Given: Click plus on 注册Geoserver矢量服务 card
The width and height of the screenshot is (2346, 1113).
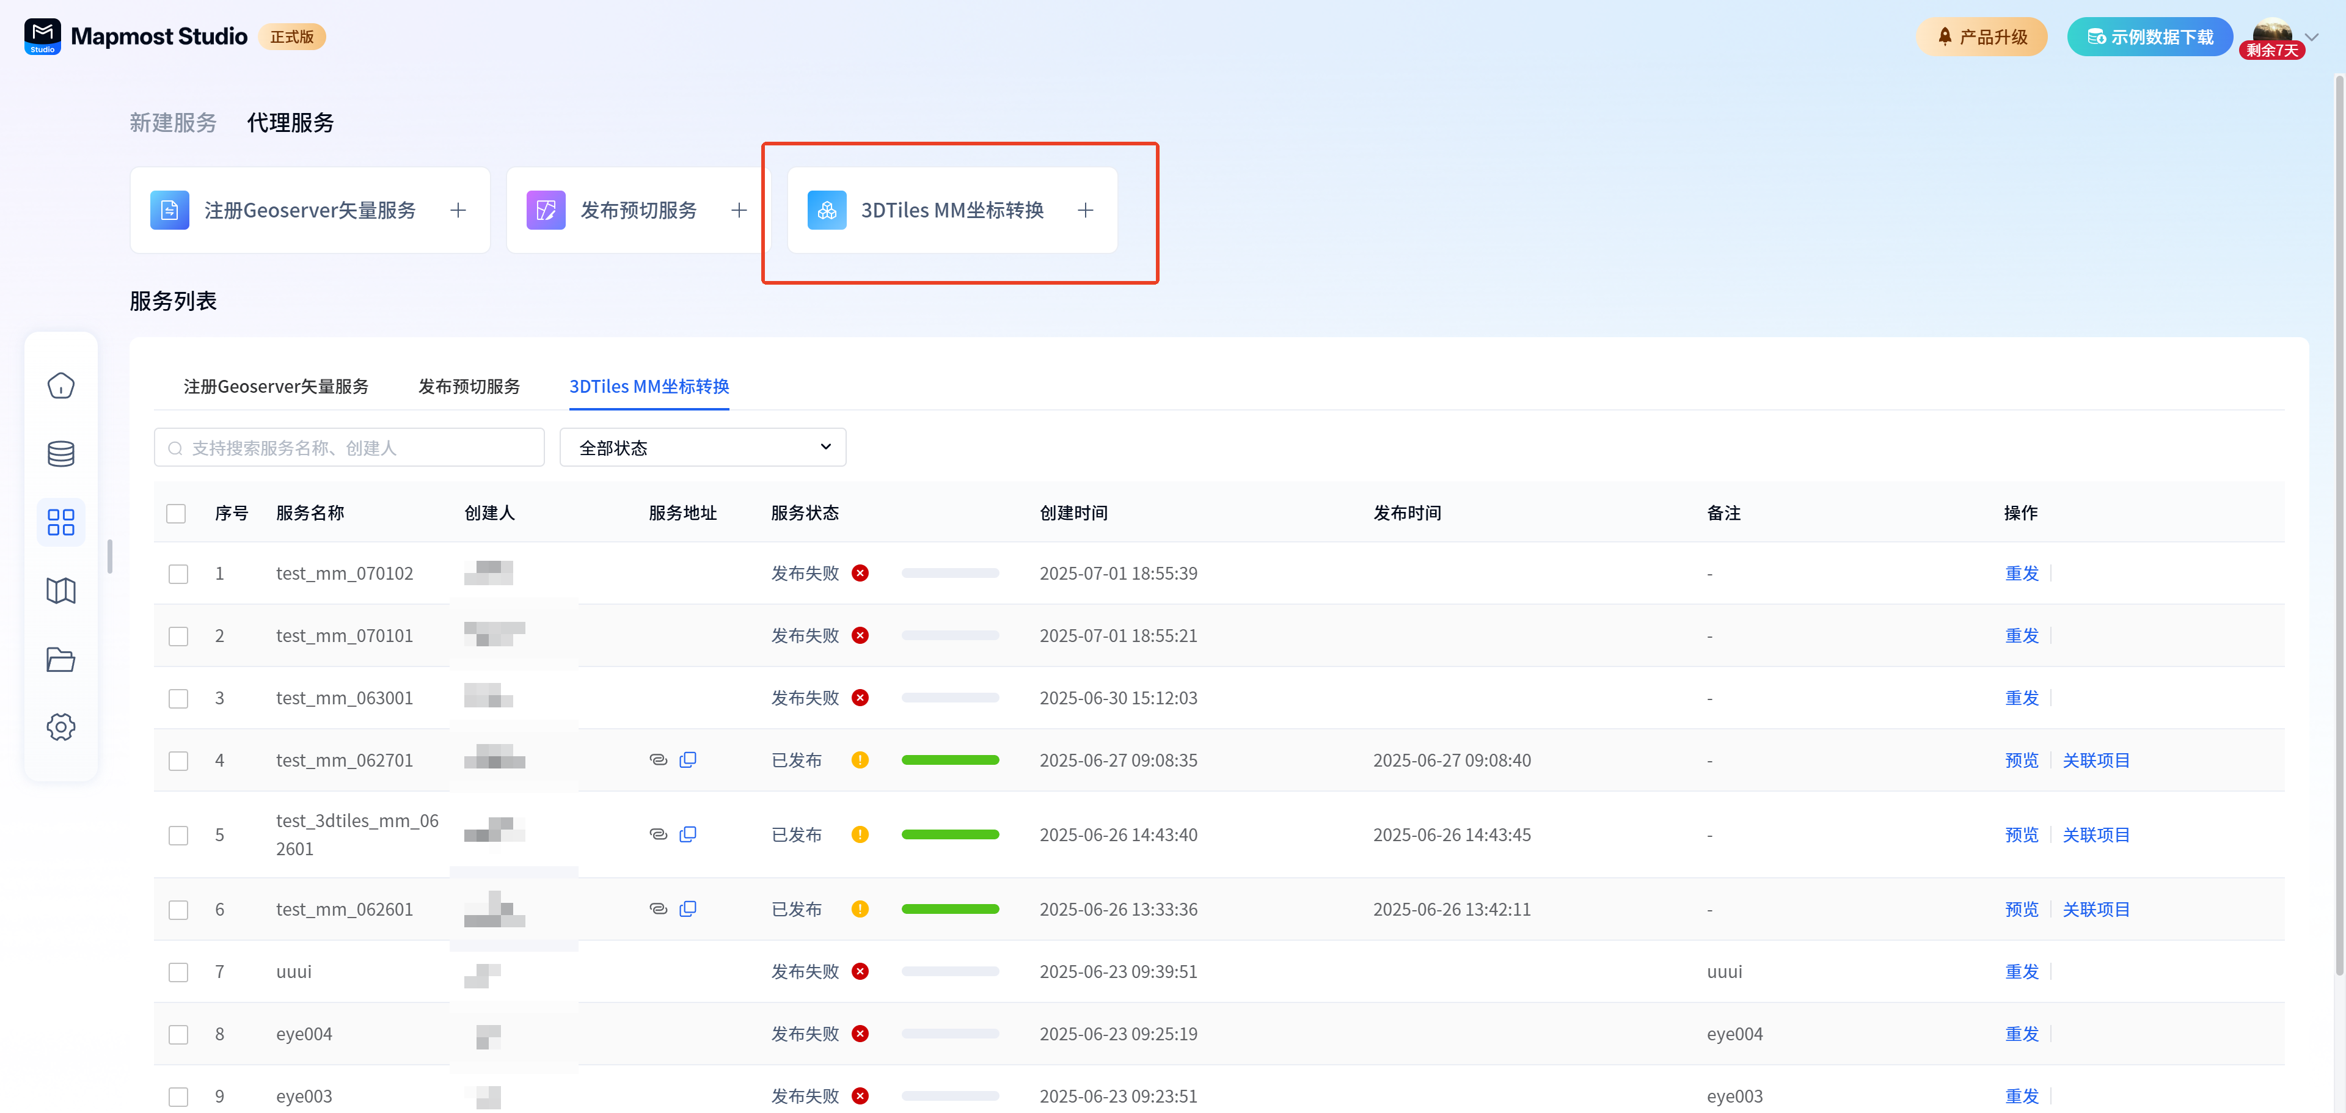Looking at the screenshot, I should tap(458, 210).
